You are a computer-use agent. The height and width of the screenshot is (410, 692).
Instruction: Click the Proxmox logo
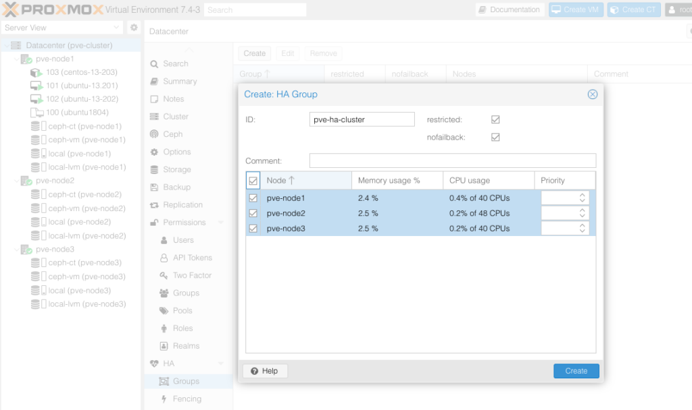pos(53,9)
